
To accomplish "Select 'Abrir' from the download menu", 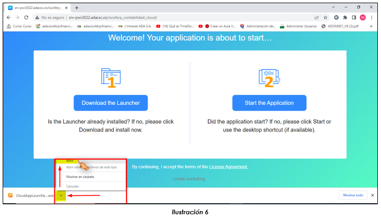I will pos(70,160).
